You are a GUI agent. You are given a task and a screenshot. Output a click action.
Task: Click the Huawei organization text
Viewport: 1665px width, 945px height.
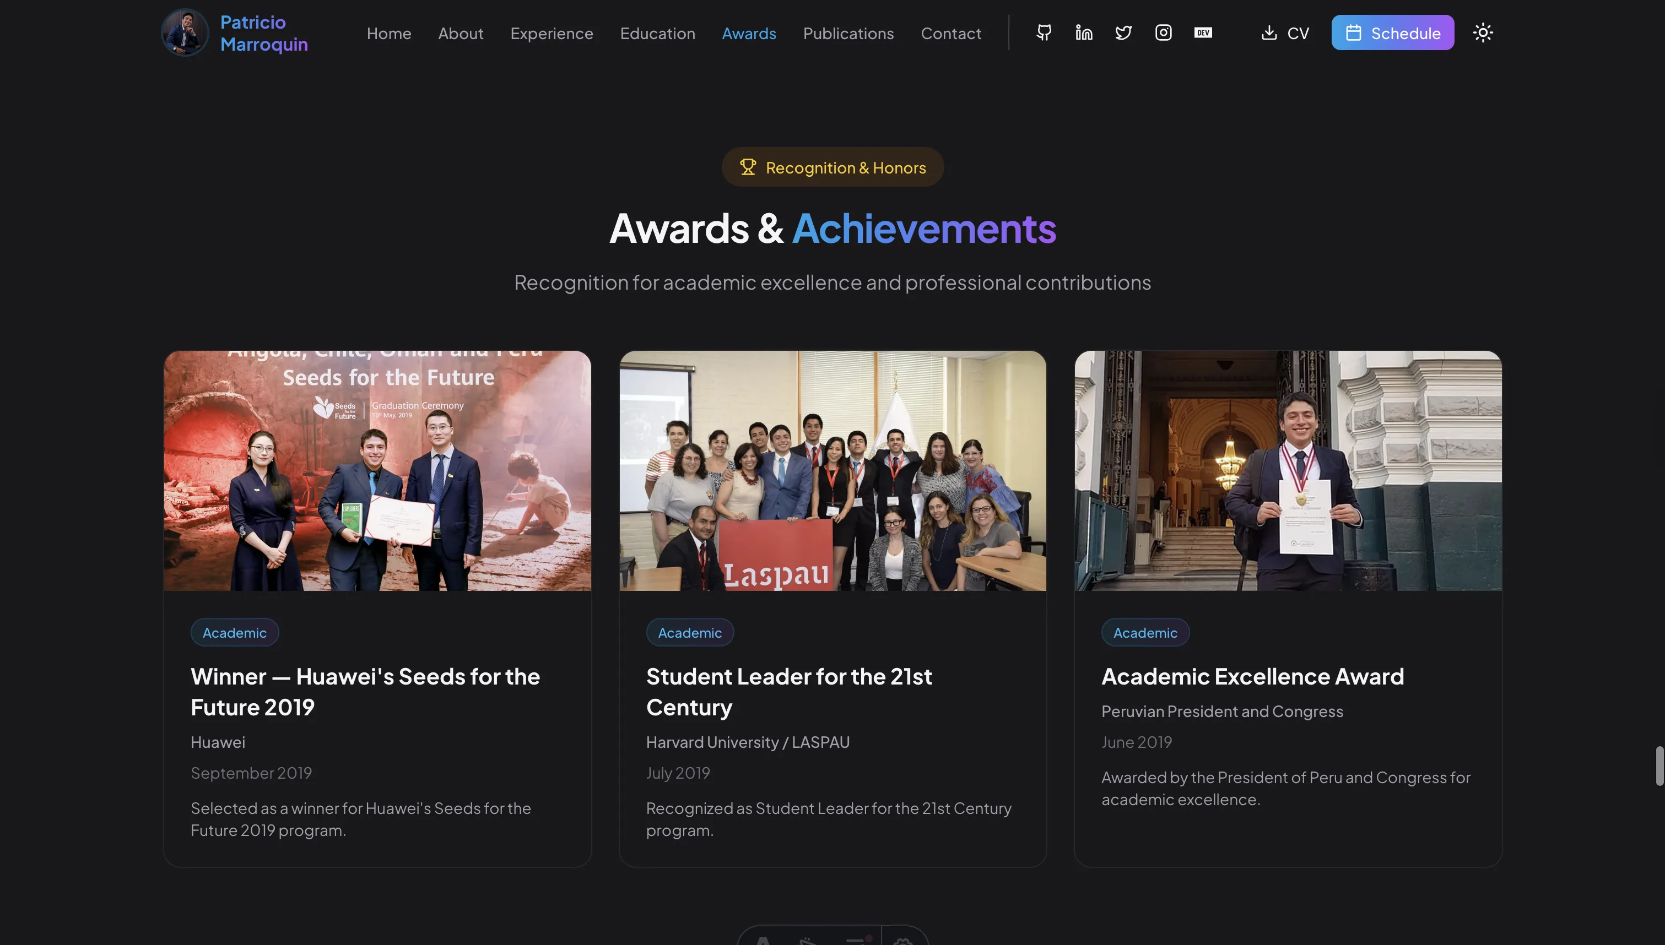tap(218, 742)
